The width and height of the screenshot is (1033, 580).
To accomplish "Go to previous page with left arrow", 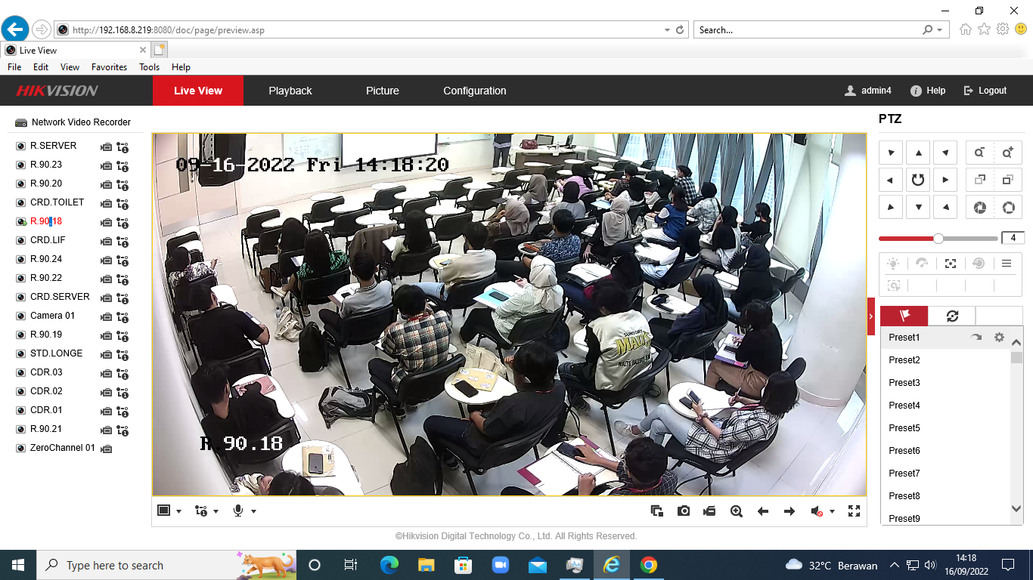I will coord(763,511).
